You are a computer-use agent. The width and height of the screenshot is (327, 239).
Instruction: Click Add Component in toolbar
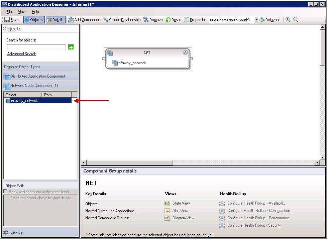click(x=84, y=20)
